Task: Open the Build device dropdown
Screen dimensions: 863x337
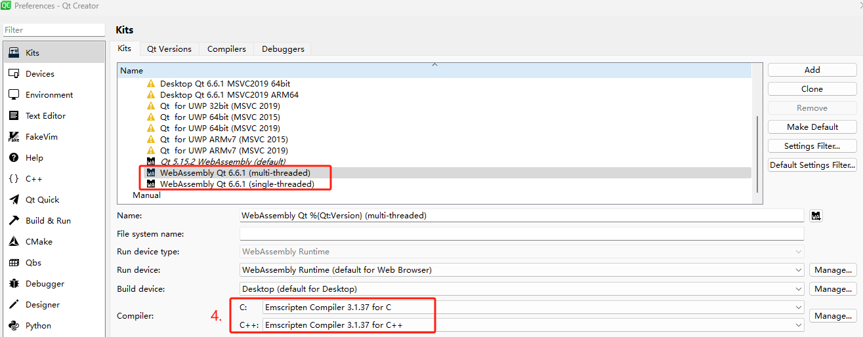Action: click(522, 289)
